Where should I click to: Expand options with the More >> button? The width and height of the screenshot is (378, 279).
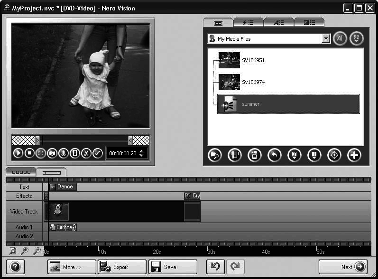pyautogui.click(x=71, y=267)
